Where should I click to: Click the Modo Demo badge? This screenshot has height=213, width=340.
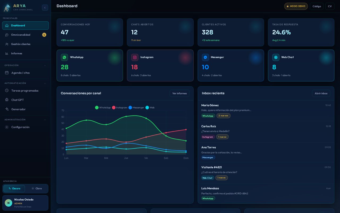click(x=296, y=6)
